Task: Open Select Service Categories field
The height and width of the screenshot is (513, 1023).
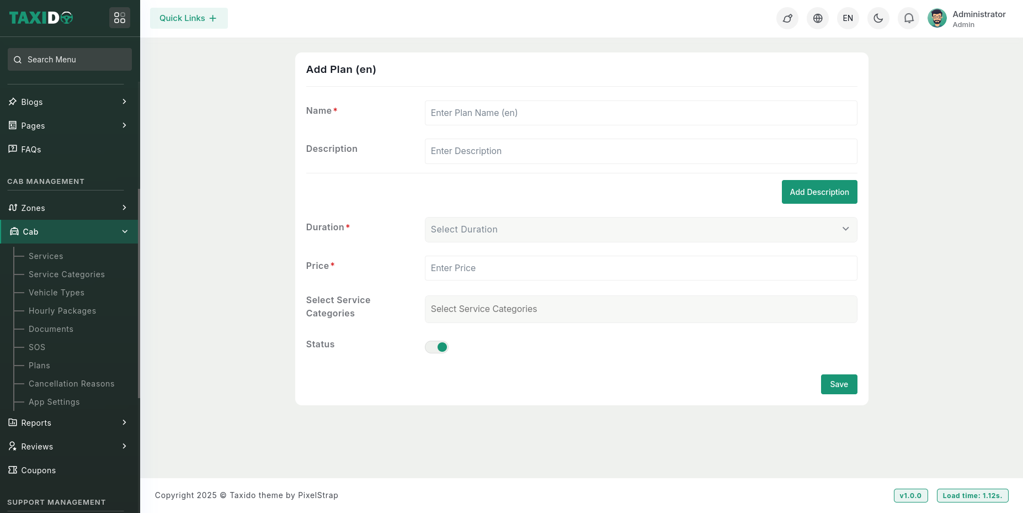Action: [640, 309]
